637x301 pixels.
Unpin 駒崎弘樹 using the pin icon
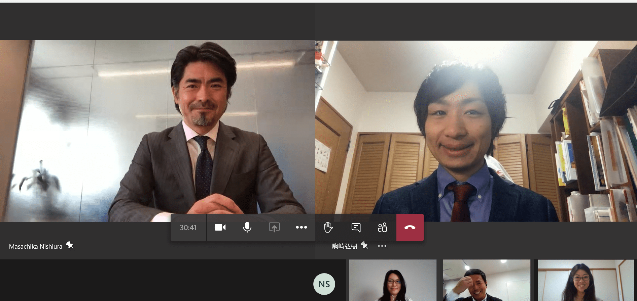tap(364, 245)
